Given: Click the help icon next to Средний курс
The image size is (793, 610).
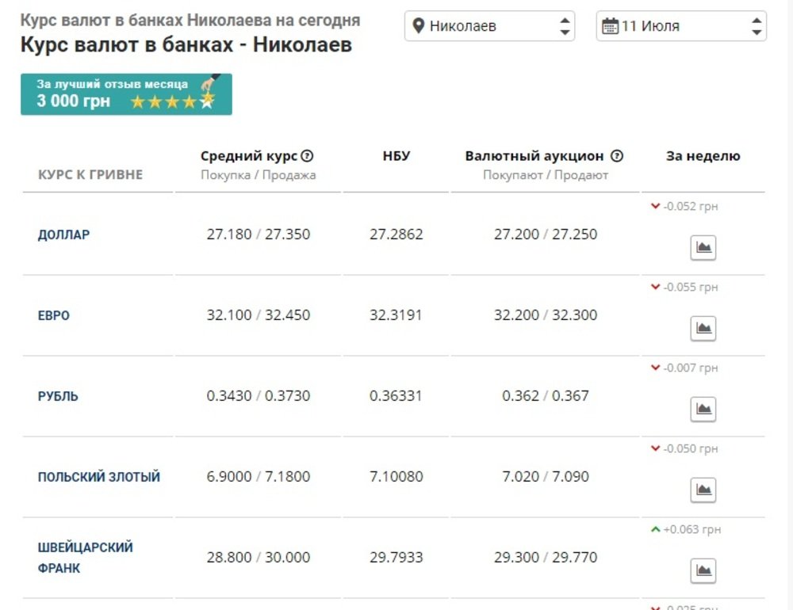Looking at the screenshot, I should click(307, 155).
